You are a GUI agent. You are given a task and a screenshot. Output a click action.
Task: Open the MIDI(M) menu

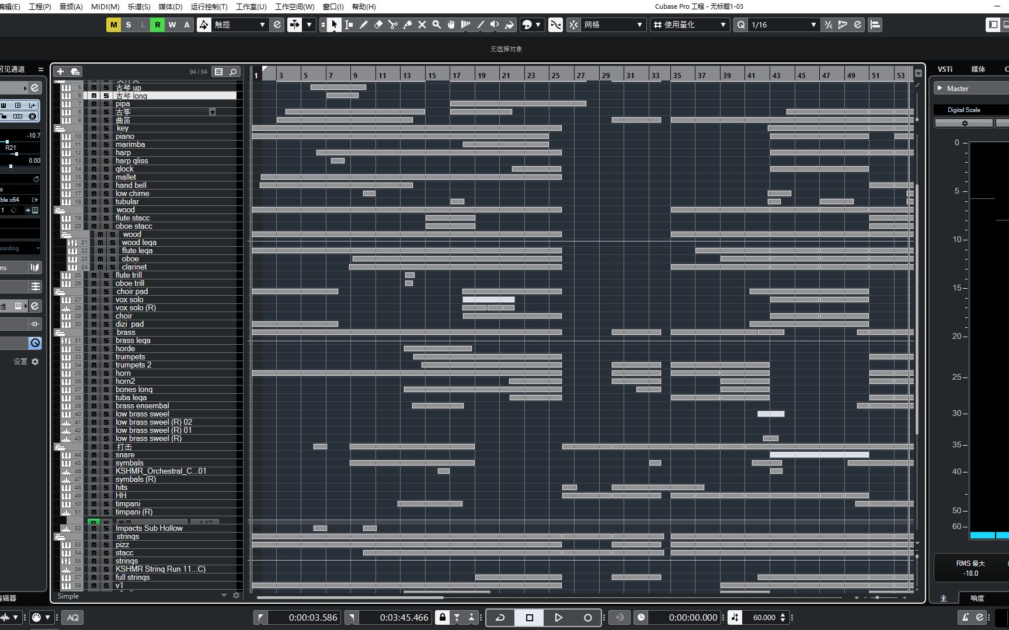(x=105, y=6)
